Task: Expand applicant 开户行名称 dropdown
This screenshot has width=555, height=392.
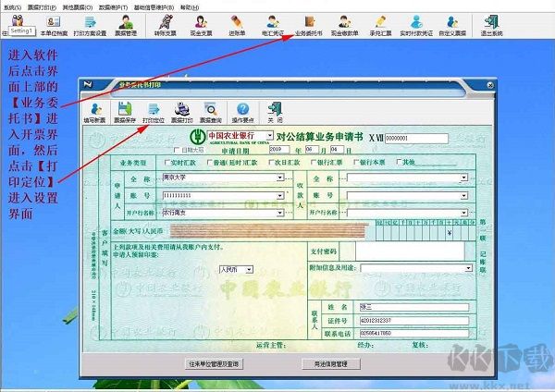Action: [x=280, y=213]
